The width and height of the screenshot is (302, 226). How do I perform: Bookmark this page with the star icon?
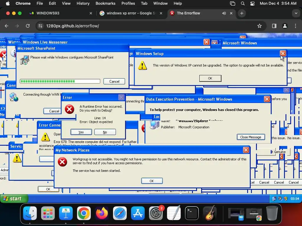click(x=260, y=26)
